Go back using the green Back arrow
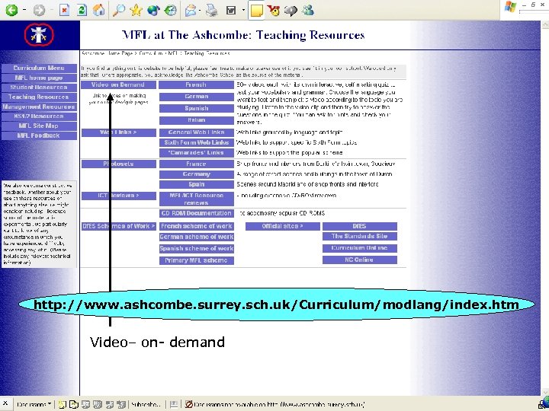The width and height of the screenshot is (549, 411). click(11, 10)
